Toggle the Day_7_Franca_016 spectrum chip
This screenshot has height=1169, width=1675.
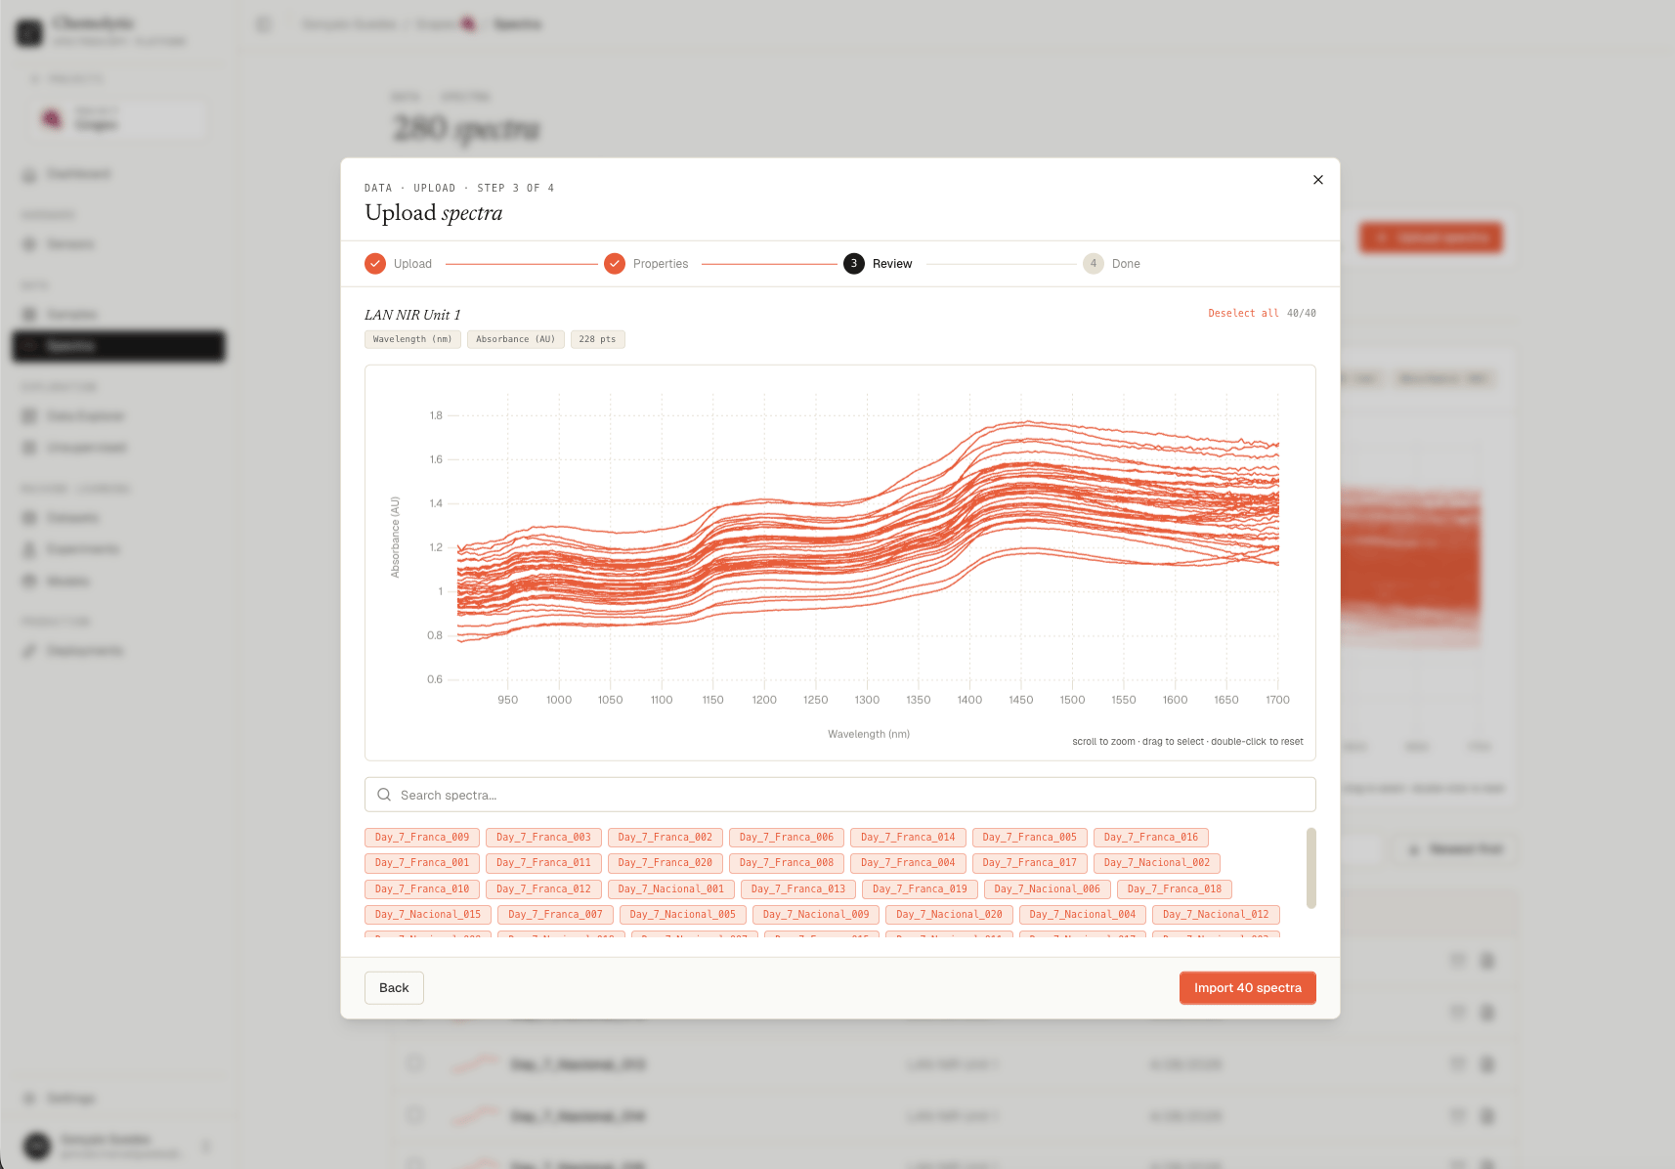pos(1151,838)
